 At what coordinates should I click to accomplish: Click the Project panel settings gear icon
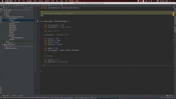click(x=30, y=8)
